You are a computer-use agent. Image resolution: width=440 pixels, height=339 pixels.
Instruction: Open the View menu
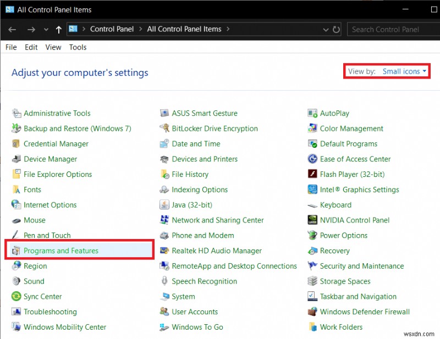pyautogui.click(x=53, y=47)
